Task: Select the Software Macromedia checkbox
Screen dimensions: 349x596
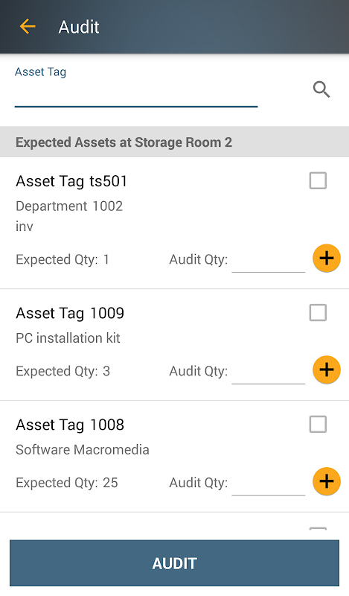Action: (x=318, y=424)
